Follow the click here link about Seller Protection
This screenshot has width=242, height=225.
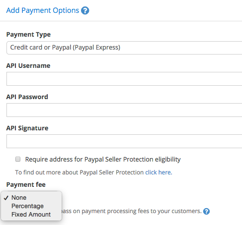(159, 172)
